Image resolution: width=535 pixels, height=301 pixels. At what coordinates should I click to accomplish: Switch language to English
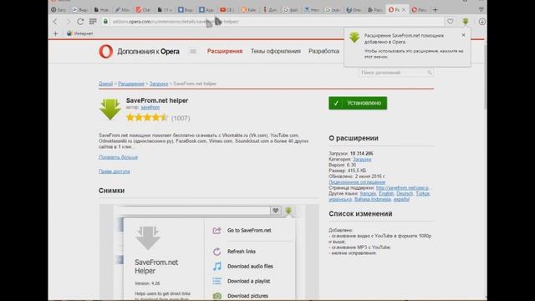(x=386, y=193)
